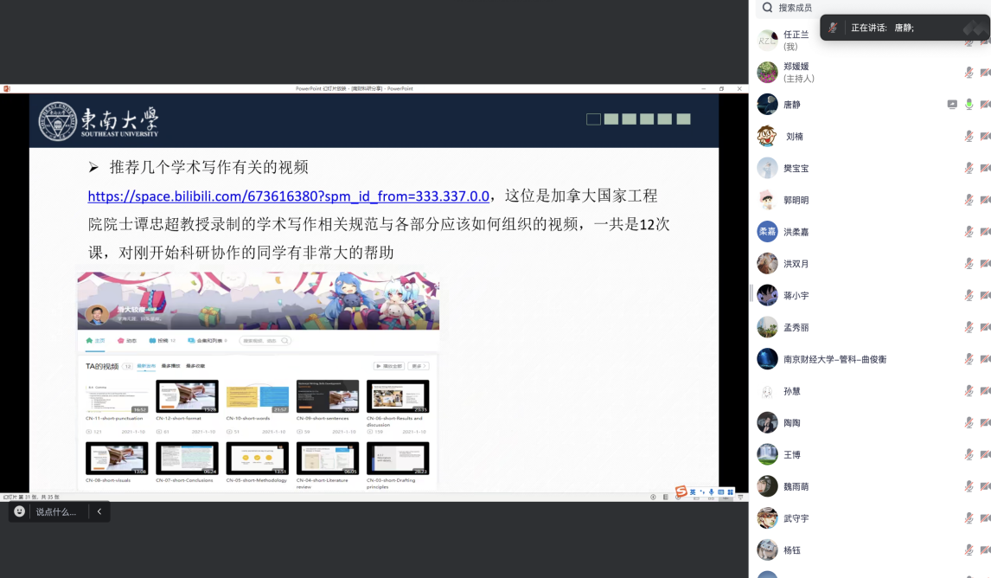Click screen-sharing icon beside 唐静
The width and height of the screenshot is (991, 578).
pyautogui.click(x=952, y=105)
